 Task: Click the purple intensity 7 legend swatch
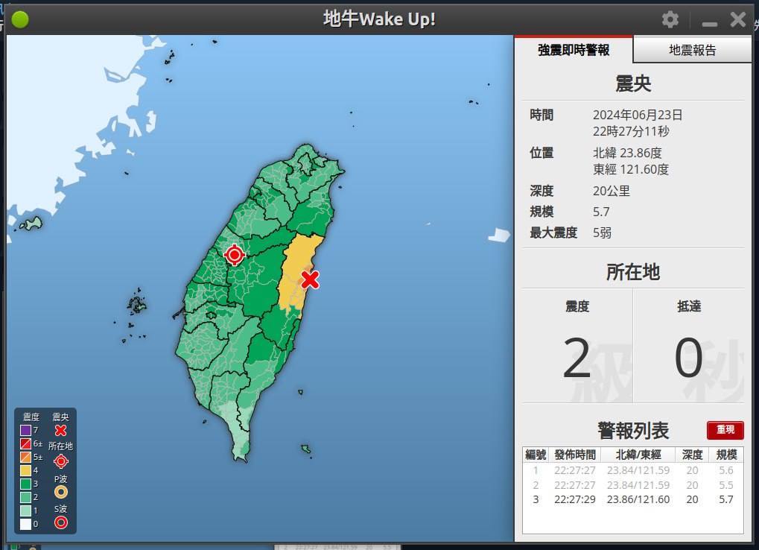click(x=25, y=430)
